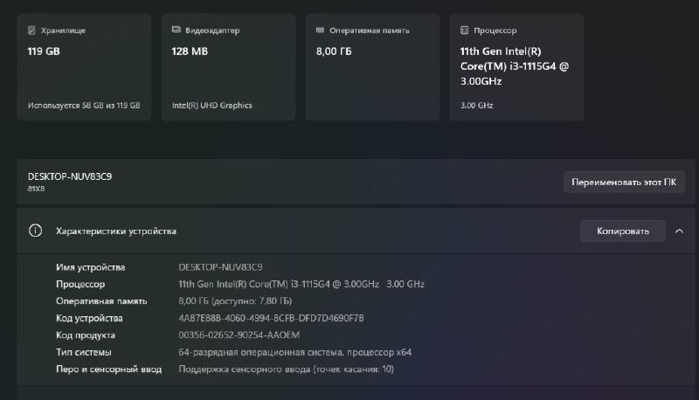Open the Хранилище 119 GB card

(84, 67)
